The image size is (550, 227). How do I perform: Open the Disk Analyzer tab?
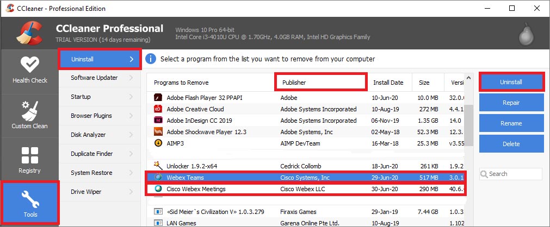pyautogui.click(x=100, y=135)
